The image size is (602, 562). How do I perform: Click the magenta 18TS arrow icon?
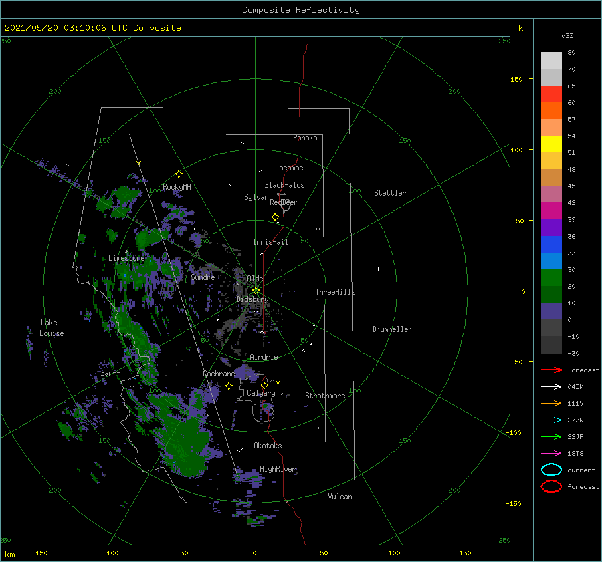551,454
